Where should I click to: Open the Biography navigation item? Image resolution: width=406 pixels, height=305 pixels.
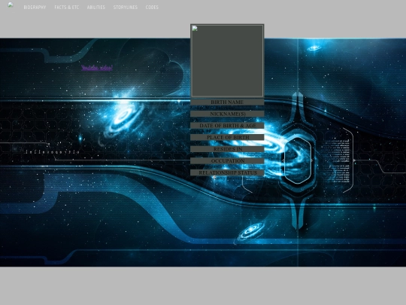tap(35, 8)
